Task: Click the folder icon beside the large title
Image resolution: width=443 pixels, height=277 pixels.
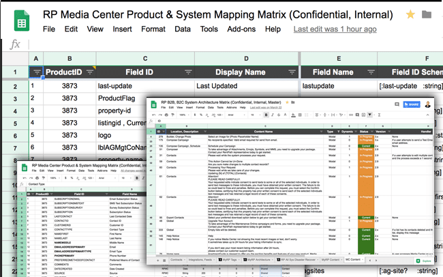Action: tap(427, 14)
